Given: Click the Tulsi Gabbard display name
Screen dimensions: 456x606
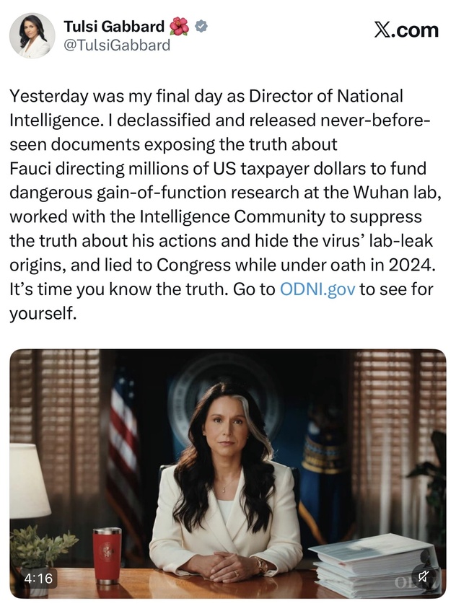Looking at the screenshot, I should [x=114, y=27].
